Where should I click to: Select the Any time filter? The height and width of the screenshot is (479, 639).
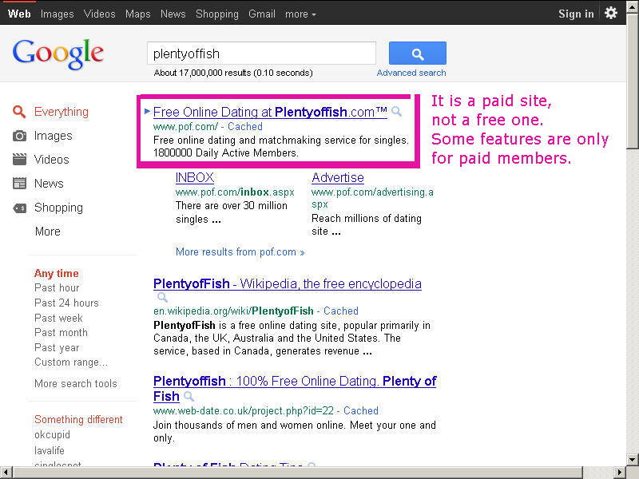coord(56,273)
